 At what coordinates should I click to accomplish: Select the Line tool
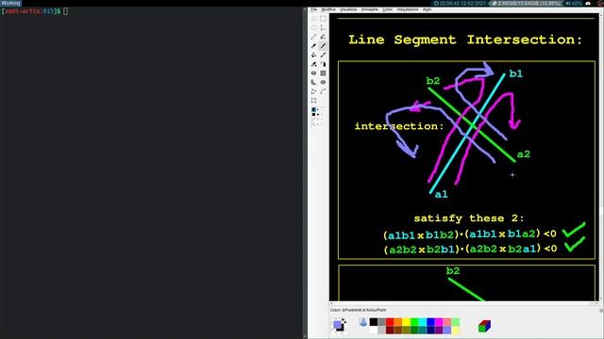coord(313,37)
